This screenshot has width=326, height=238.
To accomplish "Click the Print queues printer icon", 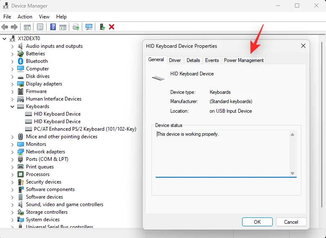I will (x=21, y=167).
